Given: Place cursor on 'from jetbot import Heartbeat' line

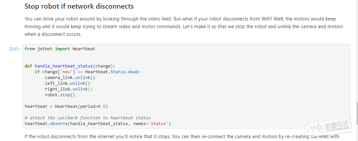Looking at the screenshot, I should point(60,49).
